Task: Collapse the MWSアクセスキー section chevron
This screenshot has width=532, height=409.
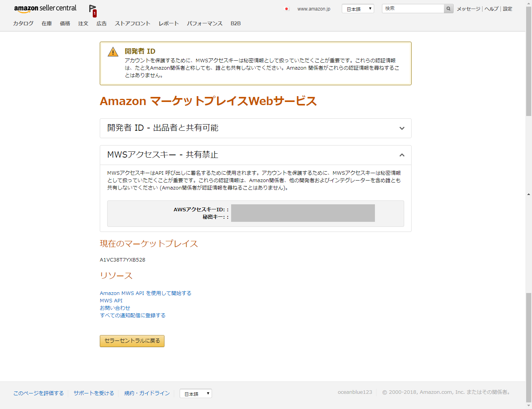Action: tap(402, 155)
